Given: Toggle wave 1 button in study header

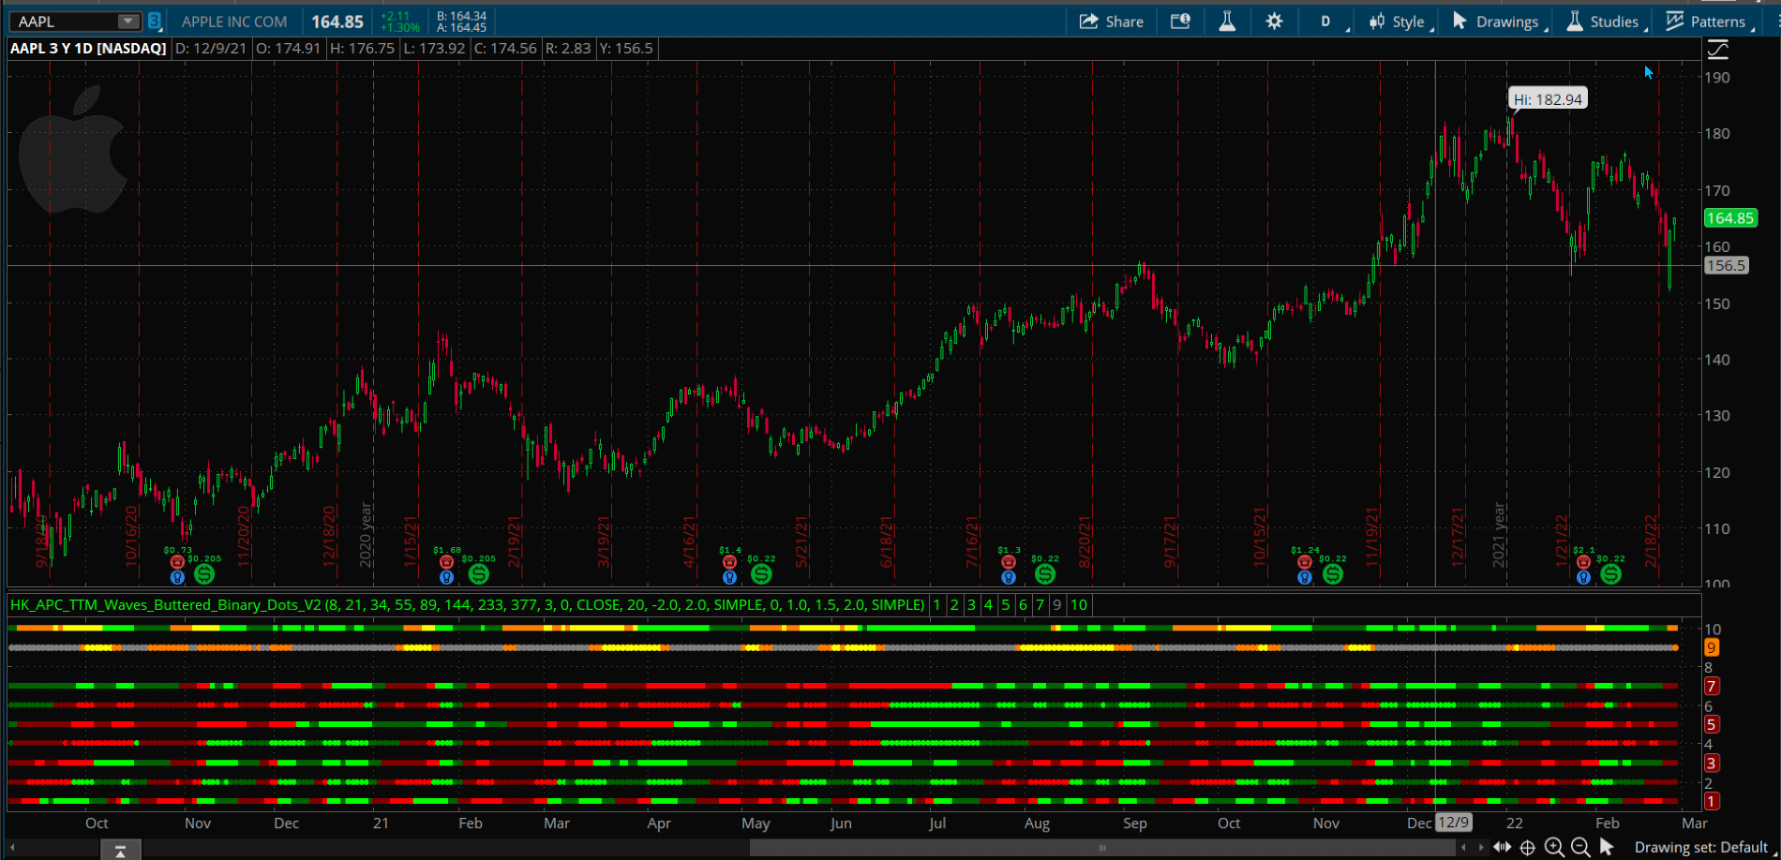Looking at the screenshot, I should coord(936,605).
